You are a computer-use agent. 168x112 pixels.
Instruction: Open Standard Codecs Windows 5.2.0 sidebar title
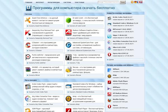[x=125, y=23]
